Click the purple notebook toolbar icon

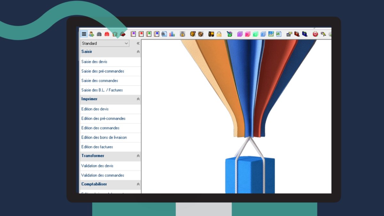tap(133, 34)
